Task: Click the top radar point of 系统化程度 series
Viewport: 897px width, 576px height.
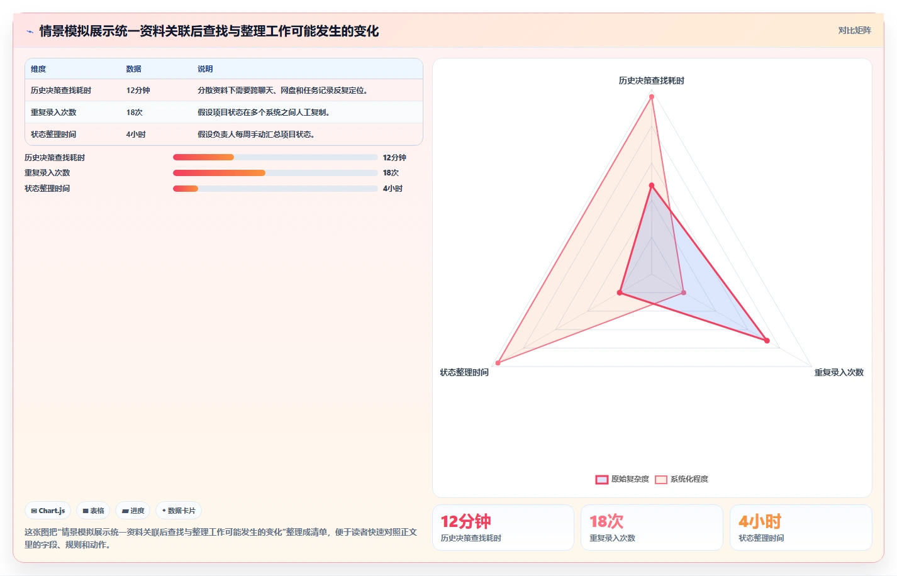Action: [x=652, y=97]
